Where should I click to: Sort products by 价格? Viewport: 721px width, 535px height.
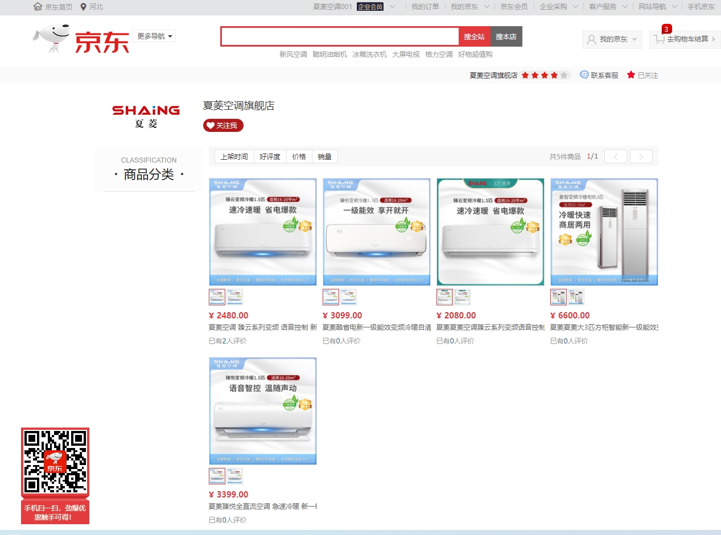(x=299, y=156)
